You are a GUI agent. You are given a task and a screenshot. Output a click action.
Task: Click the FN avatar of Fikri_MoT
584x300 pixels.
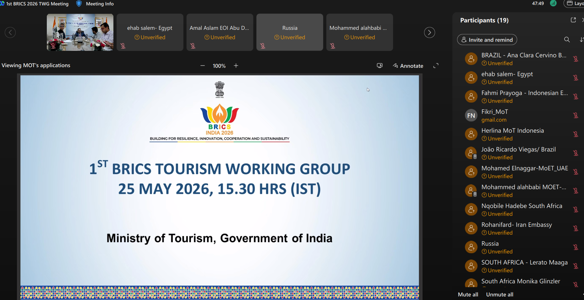point(471,115)
